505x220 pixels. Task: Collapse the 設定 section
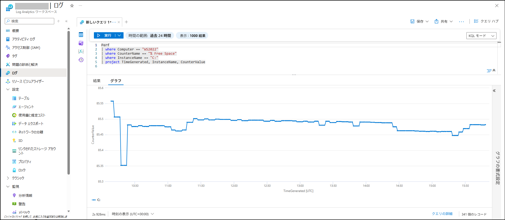coord(8,90)
